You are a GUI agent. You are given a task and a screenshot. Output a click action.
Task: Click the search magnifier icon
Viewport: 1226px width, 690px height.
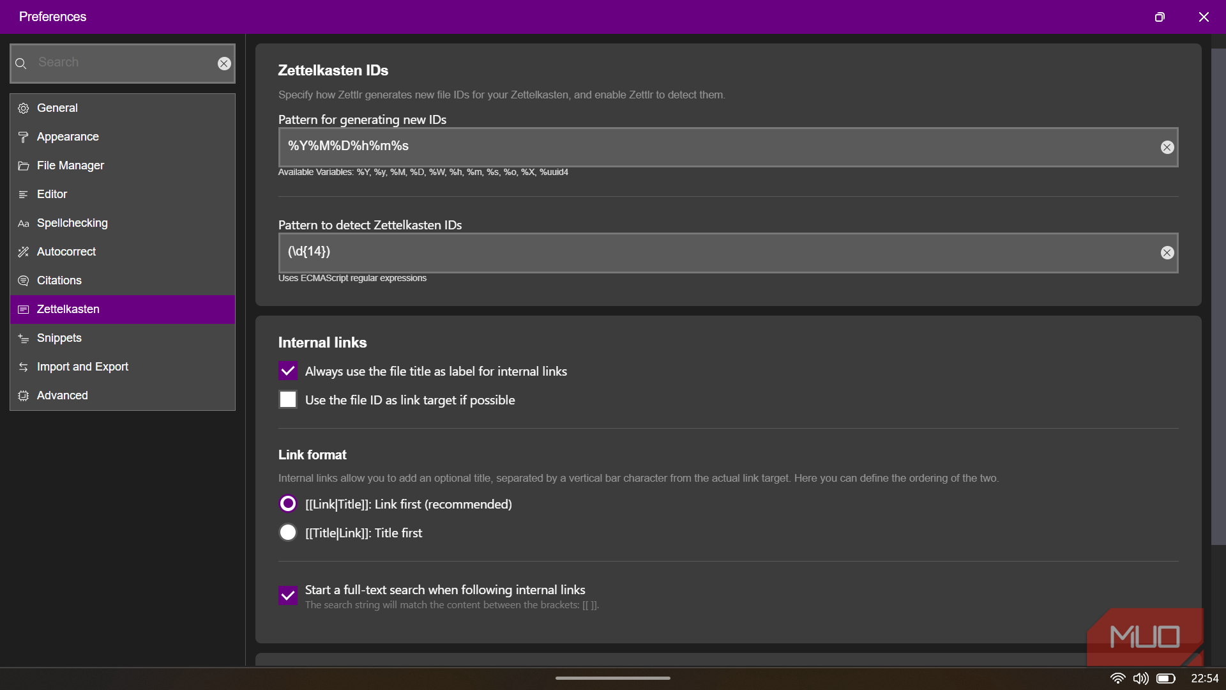pyautogui.click(x=21, y=63)
